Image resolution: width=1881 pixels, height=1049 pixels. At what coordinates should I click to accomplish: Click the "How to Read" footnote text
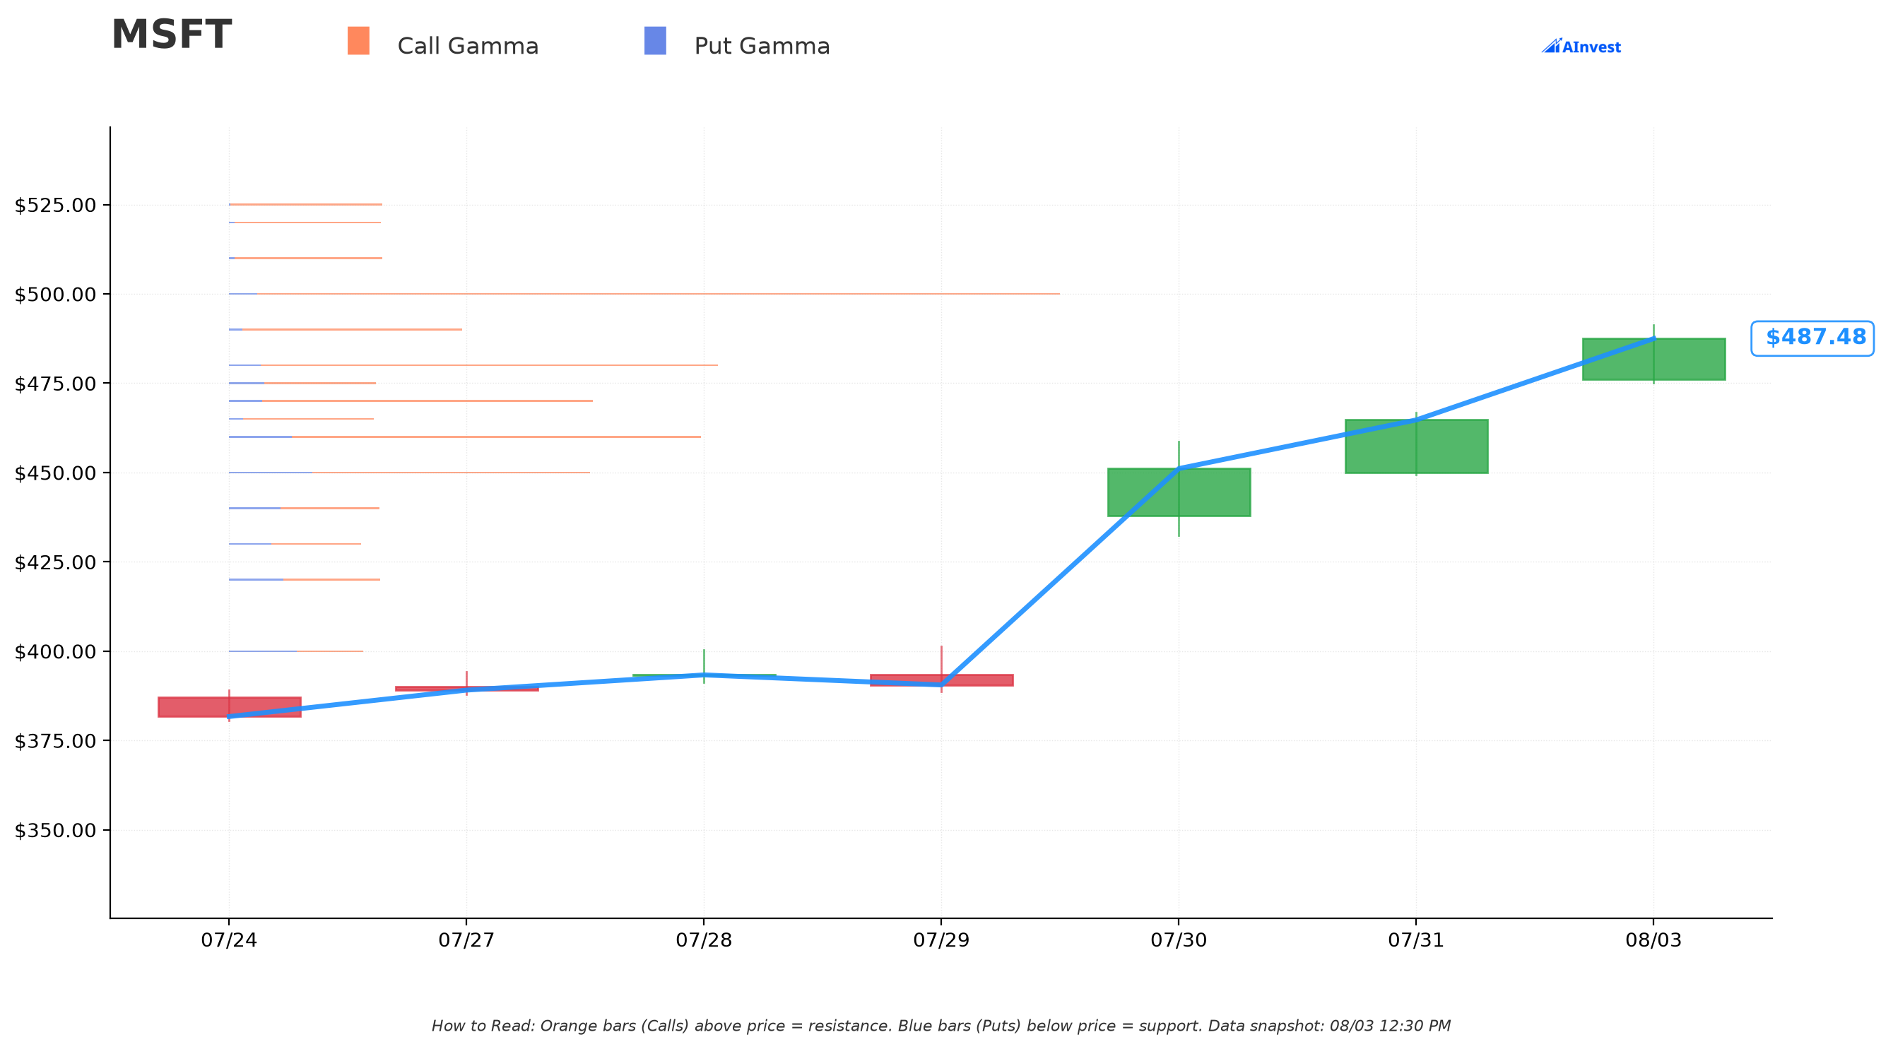pyautogui.click(x=940, y=1026)
